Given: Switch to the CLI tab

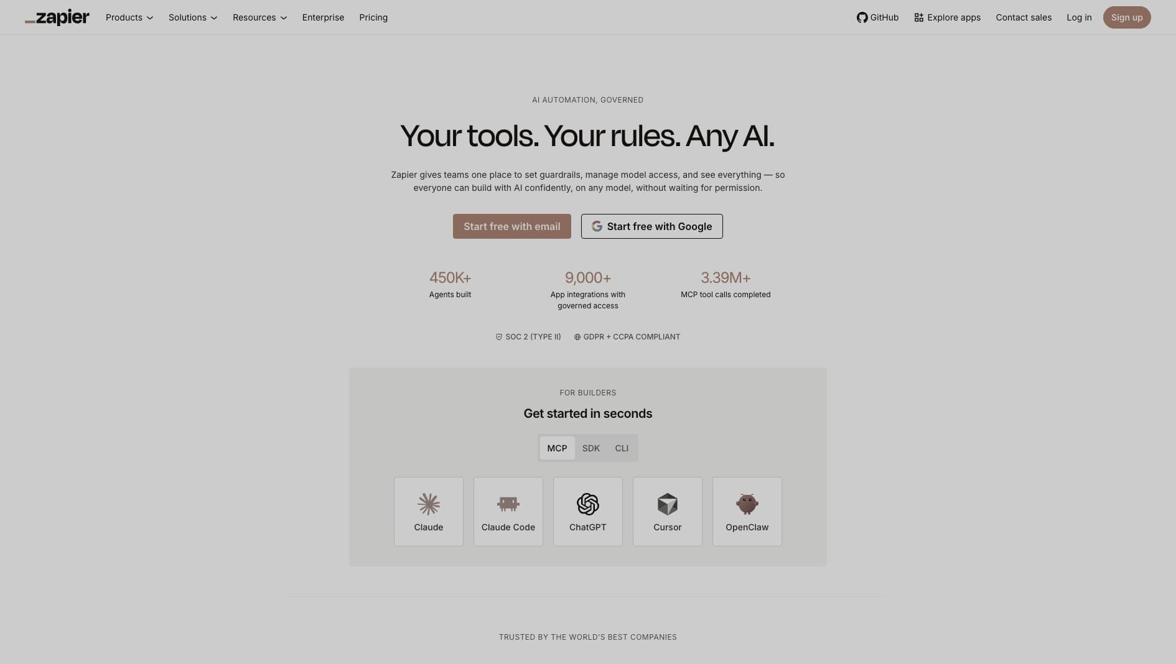Looking at the screenshot, I should (x=622, y=448).
